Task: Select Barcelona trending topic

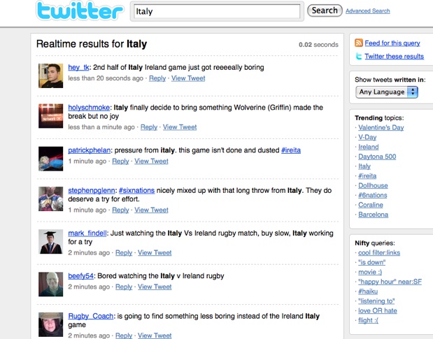Action: [373, 215]
